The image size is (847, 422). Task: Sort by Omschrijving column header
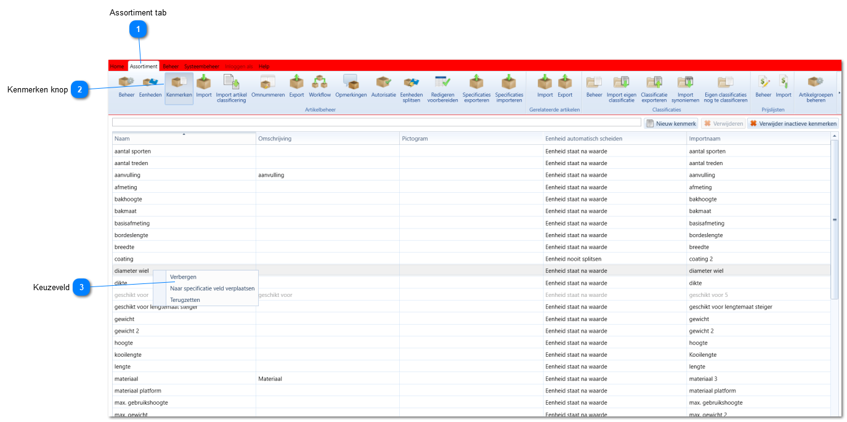328,139
